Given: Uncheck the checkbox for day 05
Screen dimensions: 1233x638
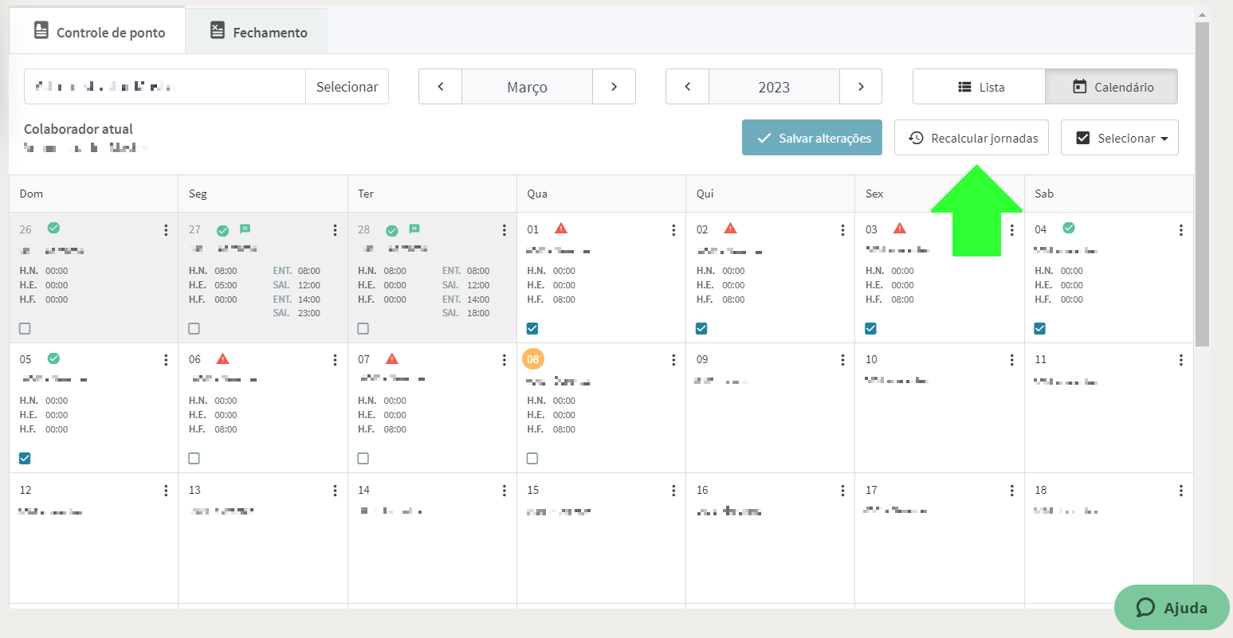Looking at the screenshot, I should pyautogui.click(x=25, y=458).
